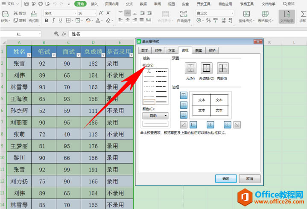Toggle middle vertical alignment
The width and height of the screenshot is (307, 209).
tap(128, 13)
